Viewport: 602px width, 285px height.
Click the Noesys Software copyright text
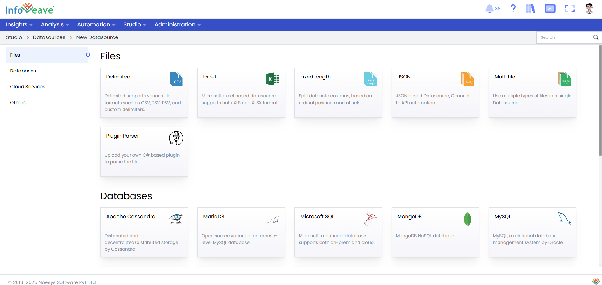[52, 282]
